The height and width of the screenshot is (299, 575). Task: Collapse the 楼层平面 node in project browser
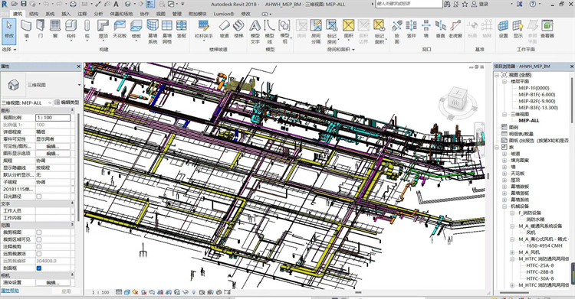point(505,82)
